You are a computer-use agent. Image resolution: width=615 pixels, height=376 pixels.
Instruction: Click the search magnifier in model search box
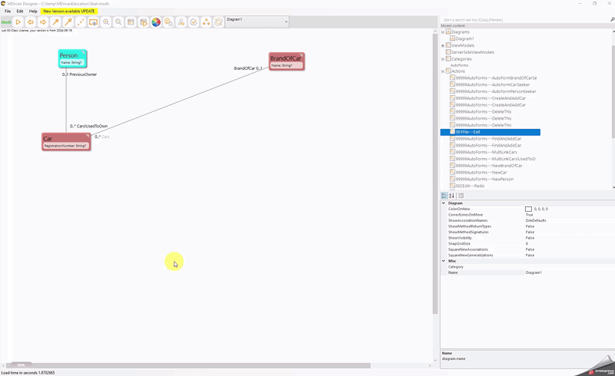pos(610,19)
